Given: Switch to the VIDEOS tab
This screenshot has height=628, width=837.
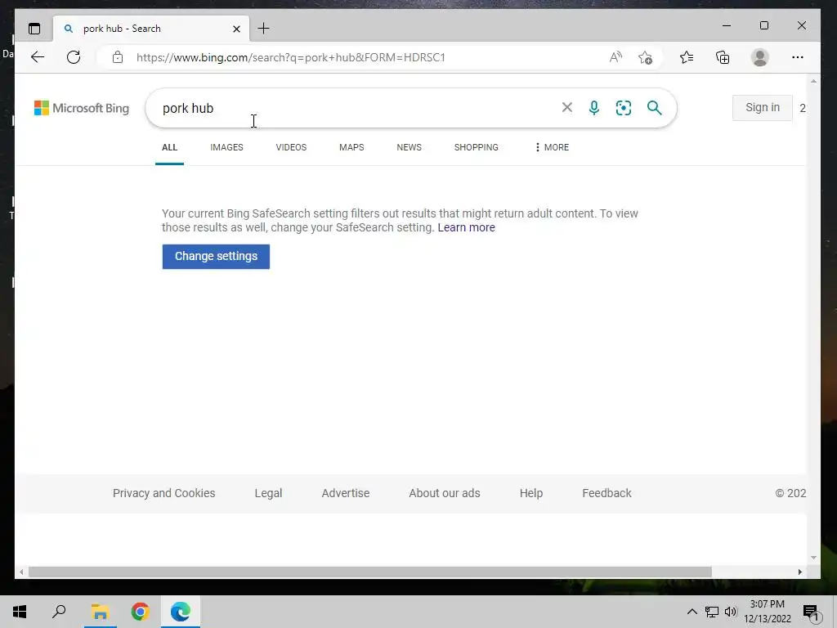Looking at the screenshot, I should coord(291,147).
